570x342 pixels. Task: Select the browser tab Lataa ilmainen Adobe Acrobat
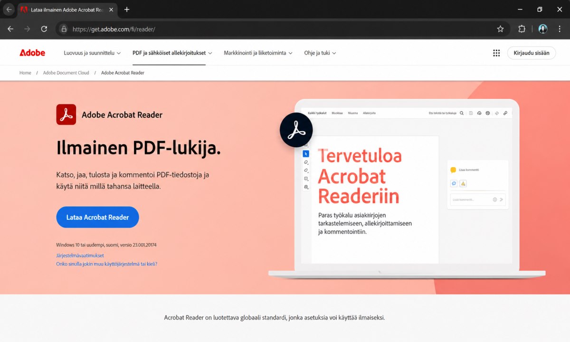coord(66,9)
